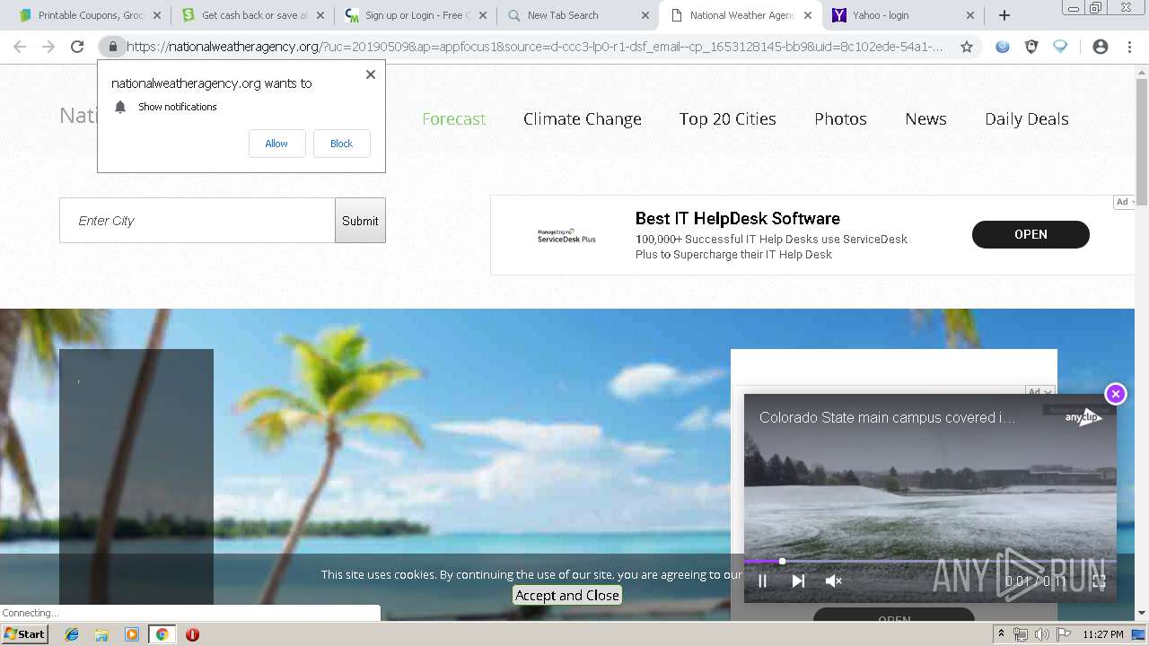Click the page scrollbar down arrow
The height and width of the screenshot is (646, 1149).
click(1142, 613)
